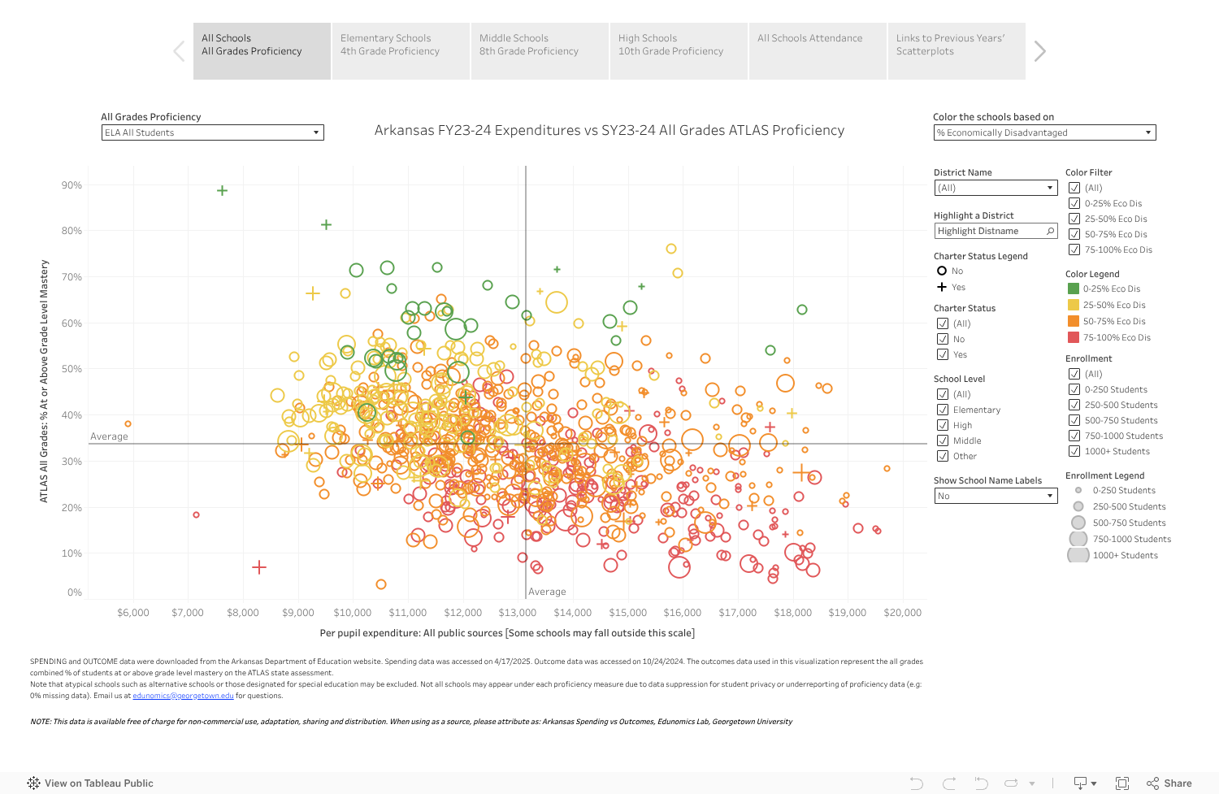Screen dimensions: 1219x794
Task: Select the charter 'Yes' plus legend icon
Action: (942, 287)
